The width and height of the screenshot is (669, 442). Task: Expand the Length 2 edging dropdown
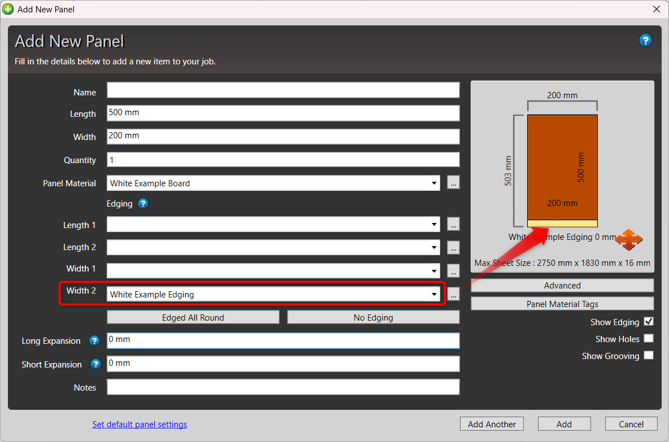434,248
